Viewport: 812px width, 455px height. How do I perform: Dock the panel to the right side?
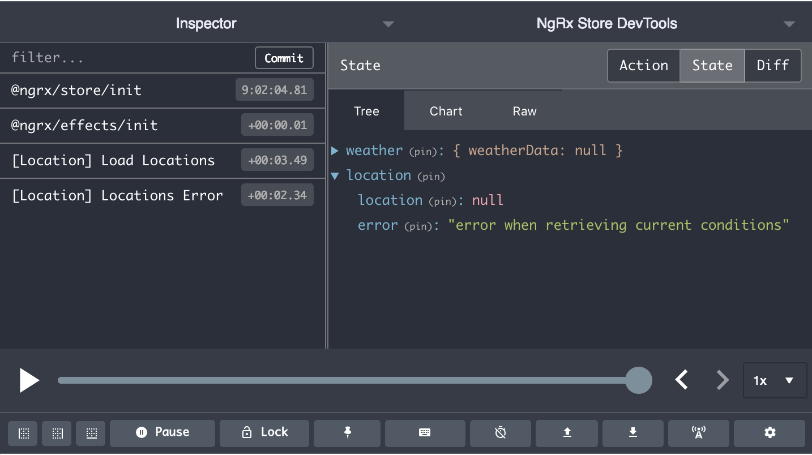57,433
